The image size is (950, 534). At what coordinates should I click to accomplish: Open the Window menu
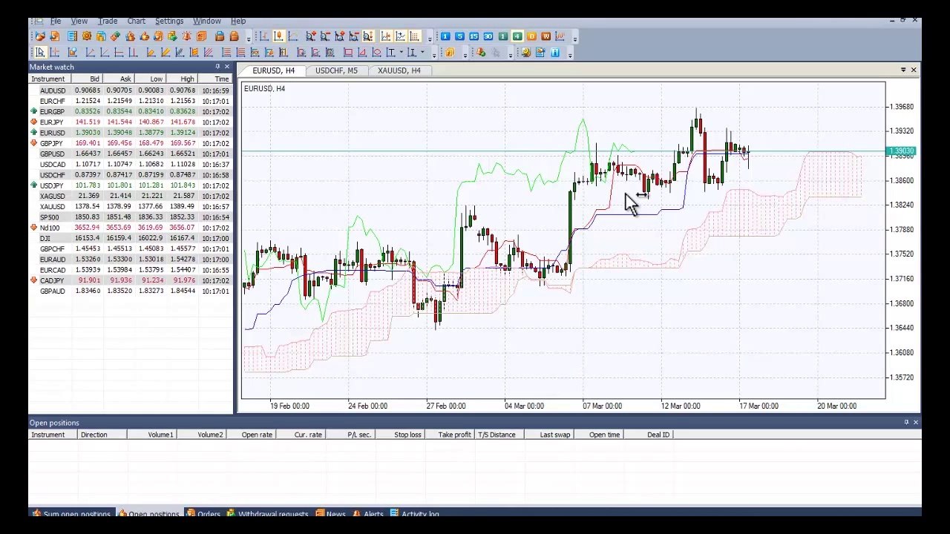(x=207, y=21)
